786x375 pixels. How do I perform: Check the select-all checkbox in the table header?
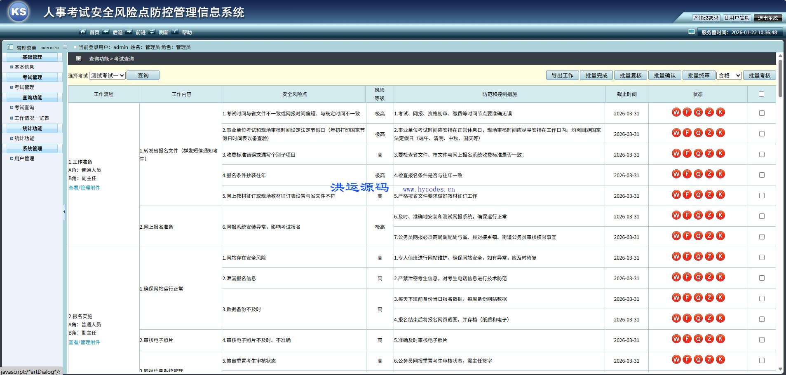click(x=761, y=94)
